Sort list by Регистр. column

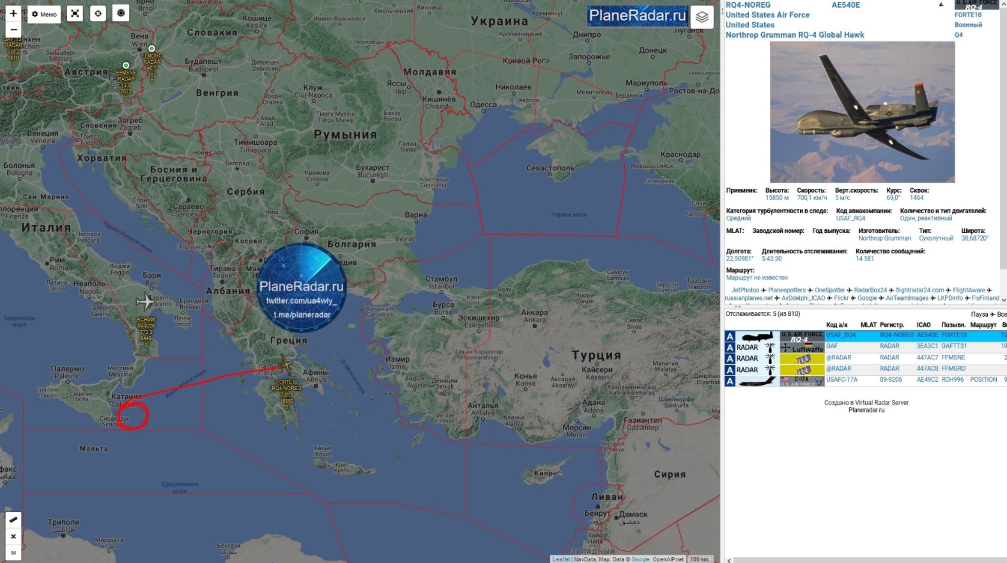pyautogui.click(x=892, y=325)
